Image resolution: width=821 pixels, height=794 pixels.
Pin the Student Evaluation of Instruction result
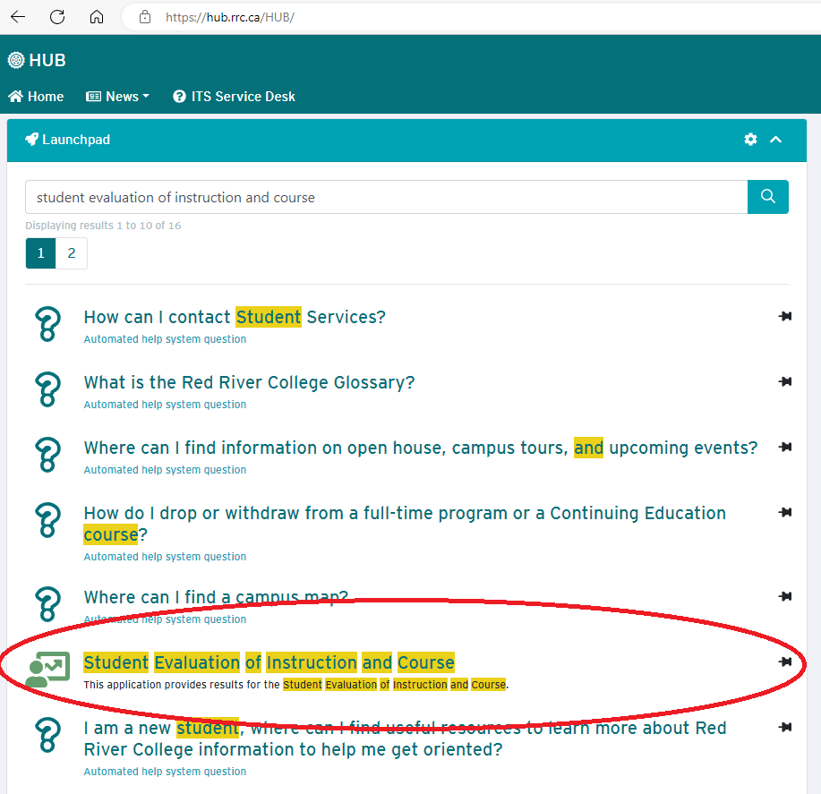[785, 662]
